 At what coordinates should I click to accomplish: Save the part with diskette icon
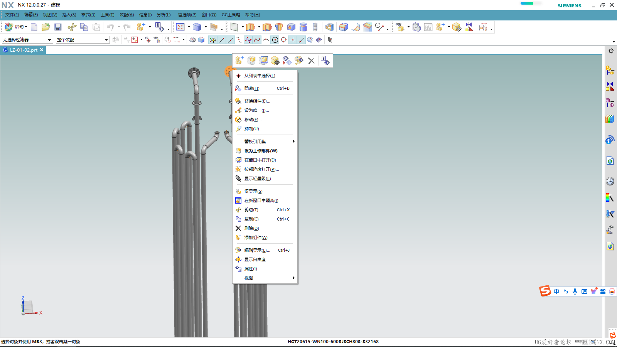pyautogui.click(x=58, y=27)
